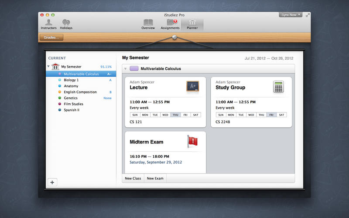The height and width of the screenshot is (218, 349).
Task: Collapse the My Semester tree
Action: click(x=48, y=67)
